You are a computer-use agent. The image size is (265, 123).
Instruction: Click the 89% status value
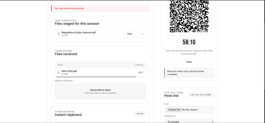141,72
